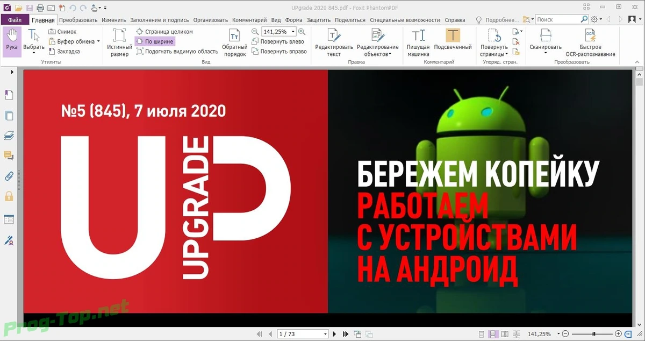This screenshot has height=341, width=645.
Task: Toggle the Подсвеченный highlight tool
Action: coord(454,39)
